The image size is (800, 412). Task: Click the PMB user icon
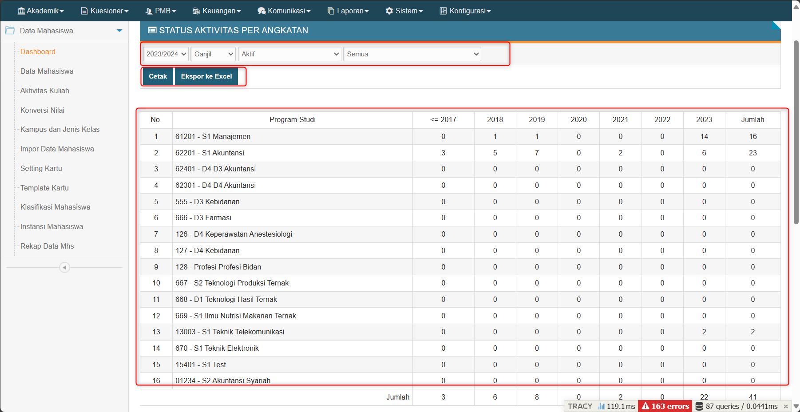149,11
